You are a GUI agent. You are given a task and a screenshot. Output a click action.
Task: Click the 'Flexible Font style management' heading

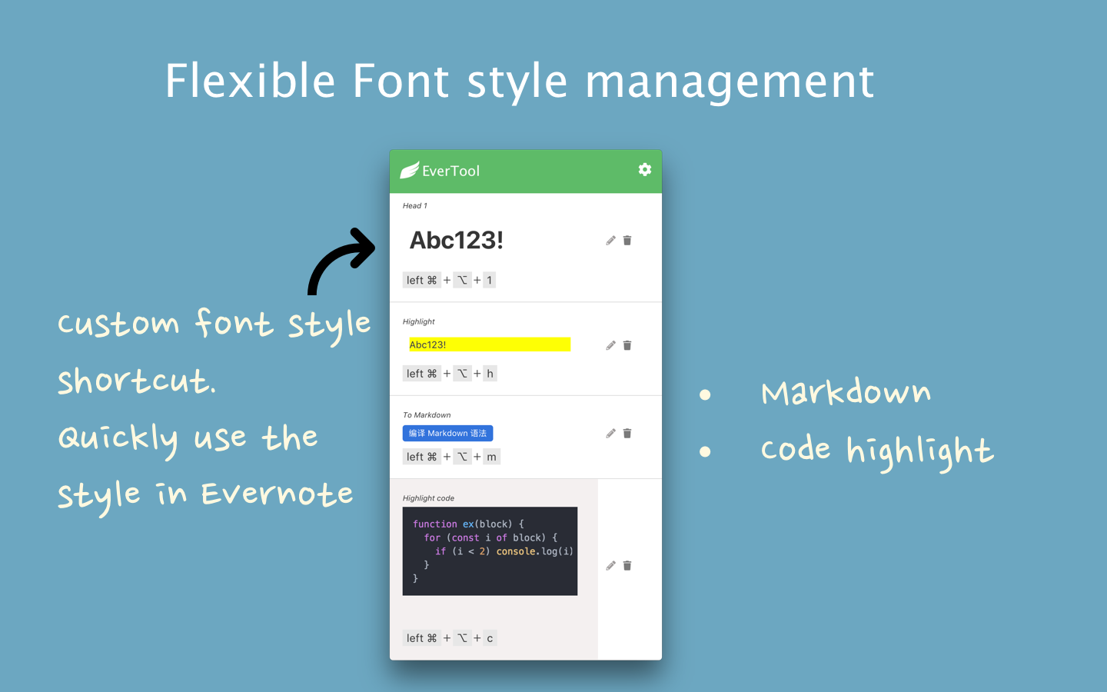click(520, 82)
